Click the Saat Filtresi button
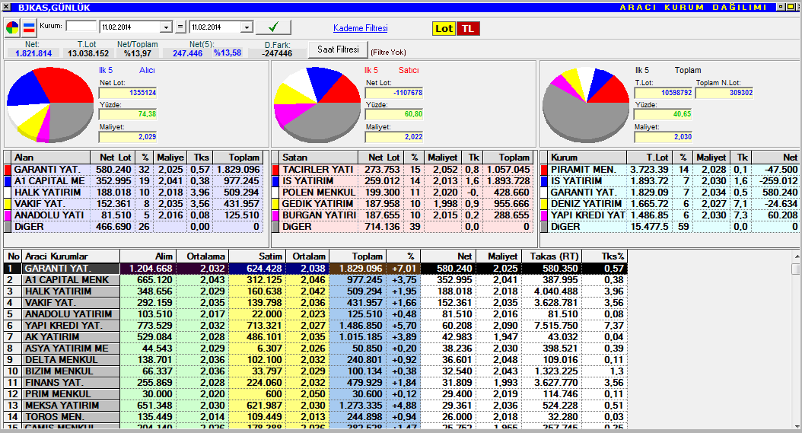 [337, 49]
